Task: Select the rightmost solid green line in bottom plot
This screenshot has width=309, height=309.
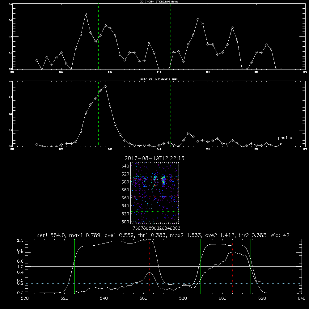Action: click(x=251, y=266)
